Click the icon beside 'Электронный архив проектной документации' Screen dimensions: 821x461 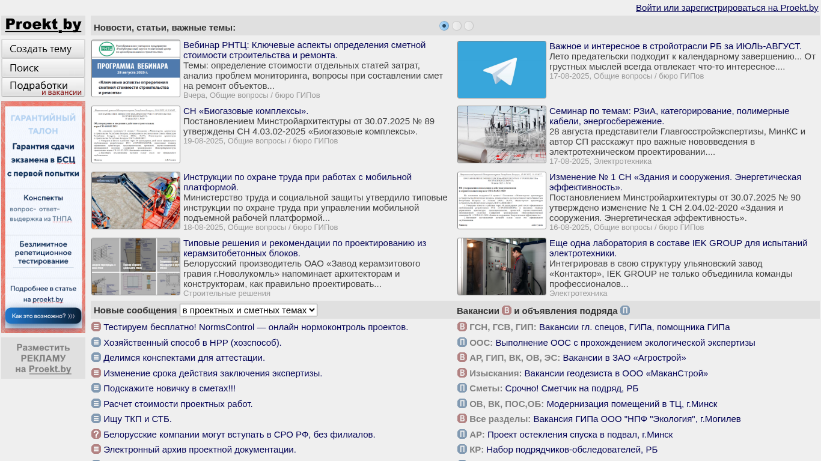tap(96, 449)
